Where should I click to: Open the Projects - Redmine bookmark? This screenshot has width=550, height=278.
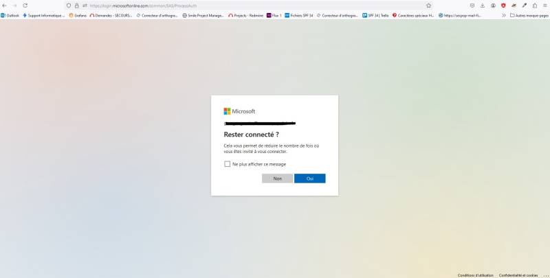[246, 15]
